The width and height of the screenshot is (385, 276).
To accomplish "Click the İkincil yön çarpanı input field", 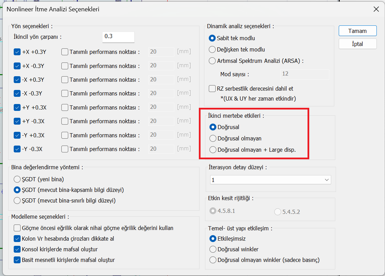I will tap(118, 36).
